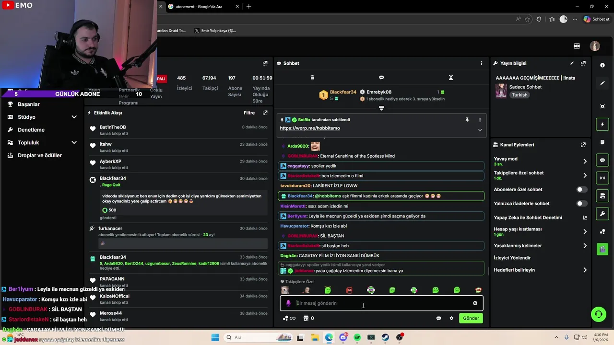Image resolution: width=614 pixels, height=345 pixels.
Task: Toggle Abonelere özel sohbet switch
Action: 581,190
